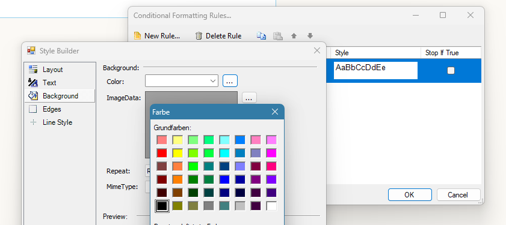Toggle the Stop If True checkbox
The image size is (506, 225).
451,70
